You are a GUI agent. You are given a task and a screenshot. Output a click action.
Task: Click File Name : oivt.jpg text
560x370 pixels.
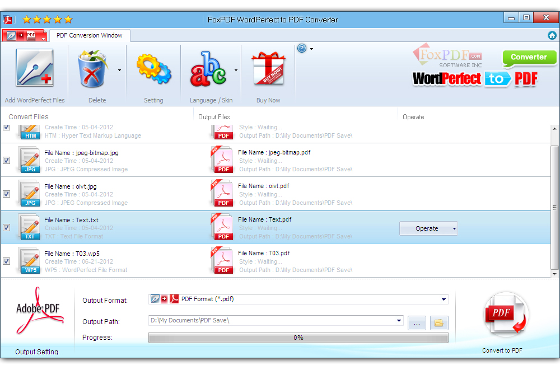(71, 186)
